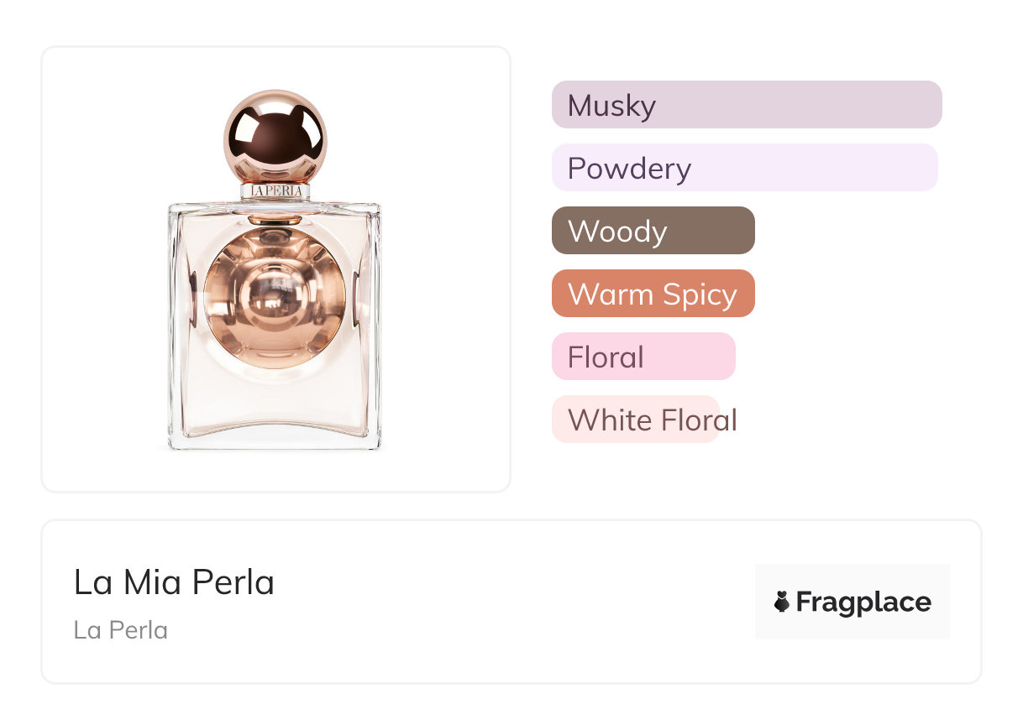This screenshot has width=1023, height=725.
Task: Click the word 'Spicy' in Warm Spicy
Action: click(x=699, y=294)
